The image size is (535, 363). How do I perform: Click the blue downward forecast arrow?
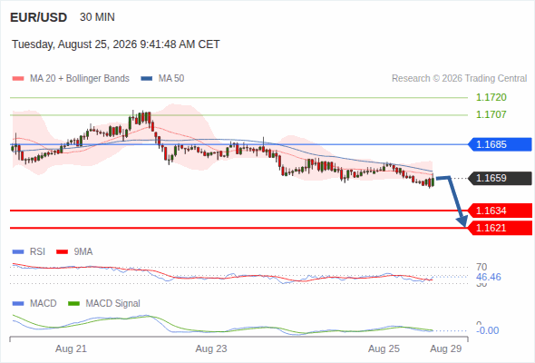click(452, 201)
